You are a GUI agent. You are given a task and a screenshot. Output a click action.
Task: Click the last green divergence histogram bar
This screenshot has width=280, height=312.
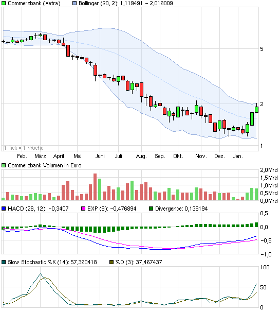(x=256, y=224)
